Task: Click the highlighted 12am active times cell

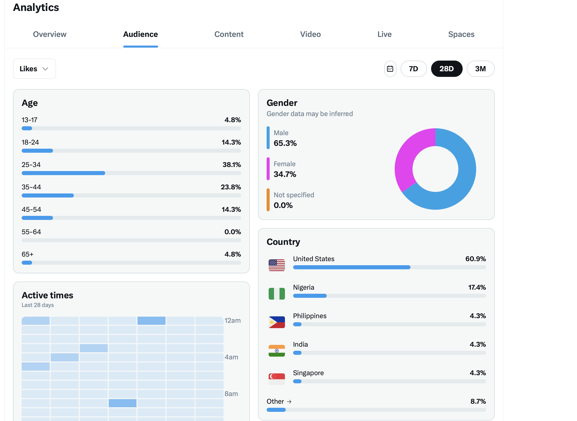Action: [x=151, y=321]
